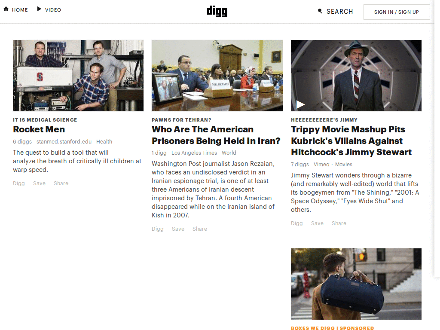
Task: Click HEEEEEEEEERE'S JIMMY label
Action: coord(324,120)
